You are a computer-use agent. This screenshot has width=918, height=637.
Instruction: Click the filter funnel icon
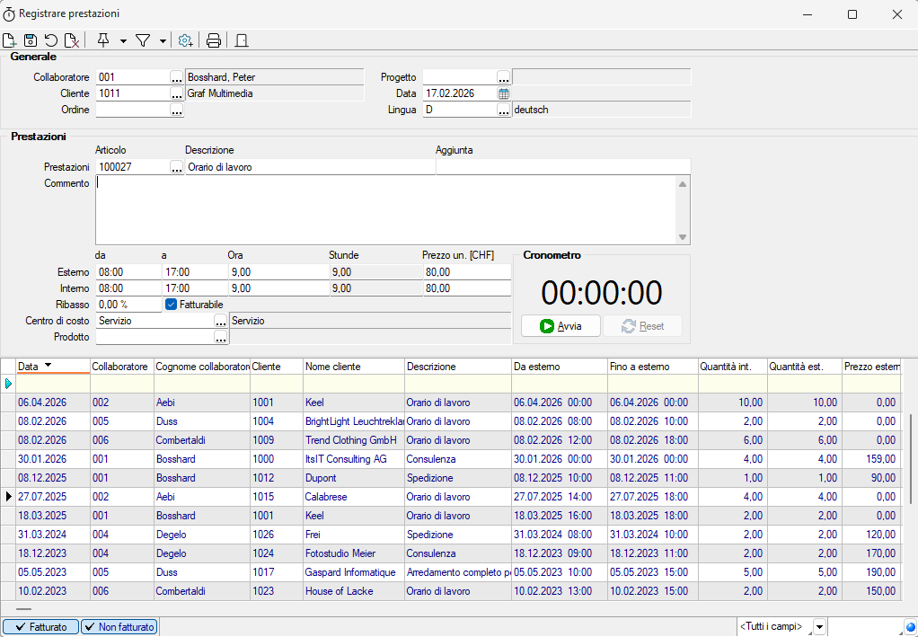pos(142,40)
